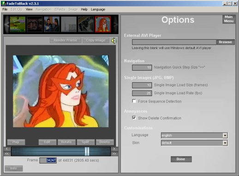239x176 pixels.
Task: Click the External AVI Player path field
Action: (x=174, y=42)
